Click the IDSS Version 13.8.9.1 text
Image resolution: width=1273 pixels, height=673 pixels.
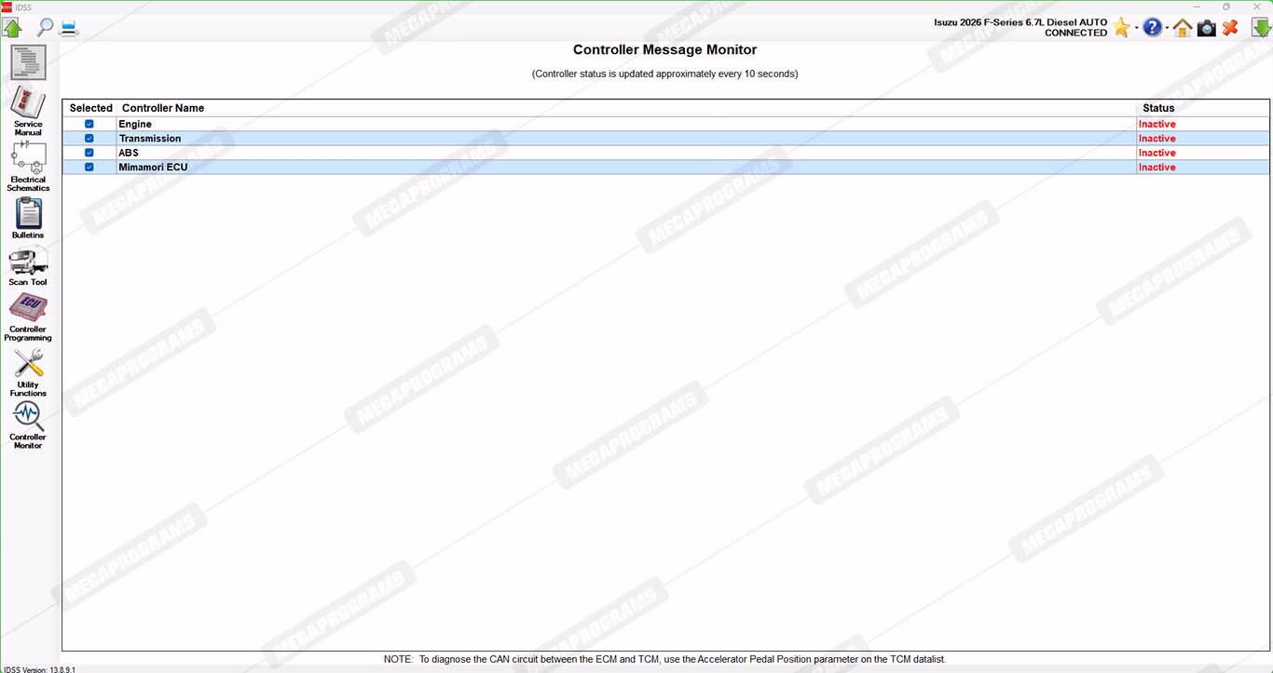coord(39,668)
